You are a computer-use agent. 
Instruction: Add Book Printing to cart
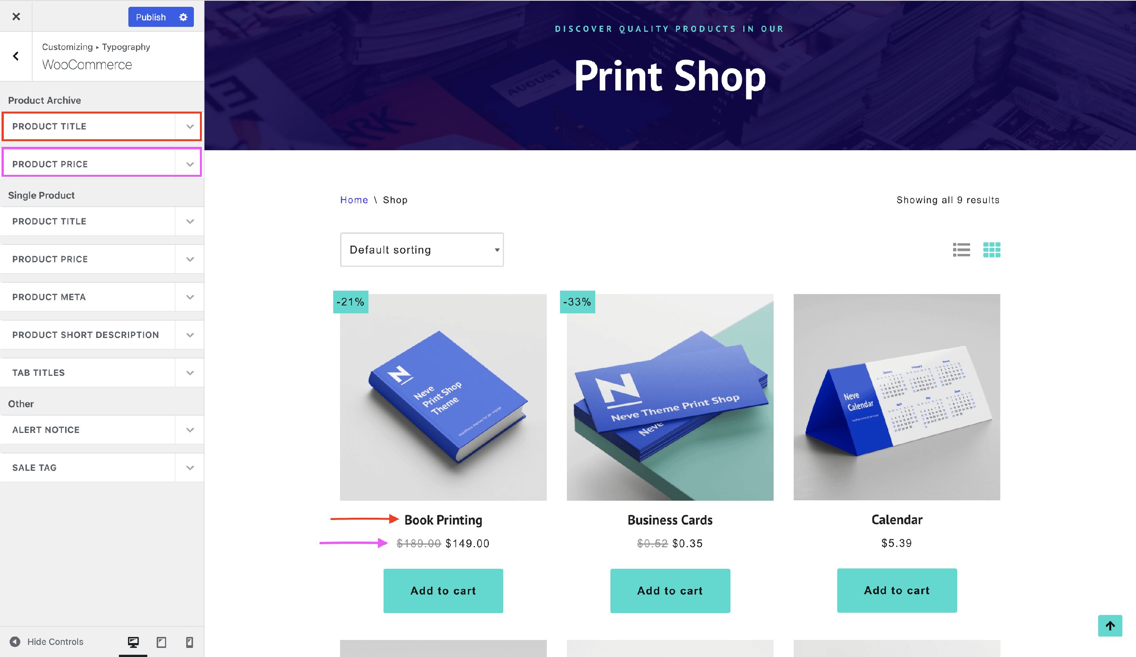click(x=443, y=590)
